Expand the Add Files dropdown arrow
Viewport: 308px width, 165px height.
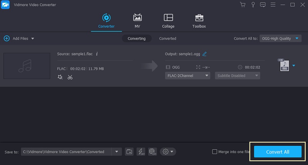33,38
